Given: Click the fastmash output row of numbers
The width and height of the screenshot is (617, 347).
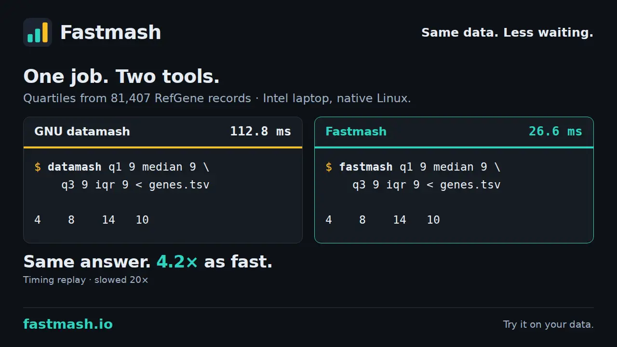Looking at the screenshot, I should coord(383,220).
